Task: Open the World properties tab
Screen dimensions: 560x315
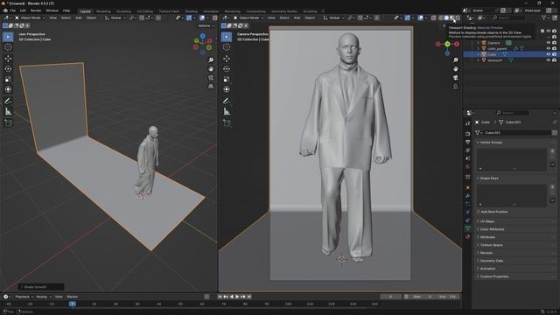Action: pyautogui.click(x=468, y=166)
